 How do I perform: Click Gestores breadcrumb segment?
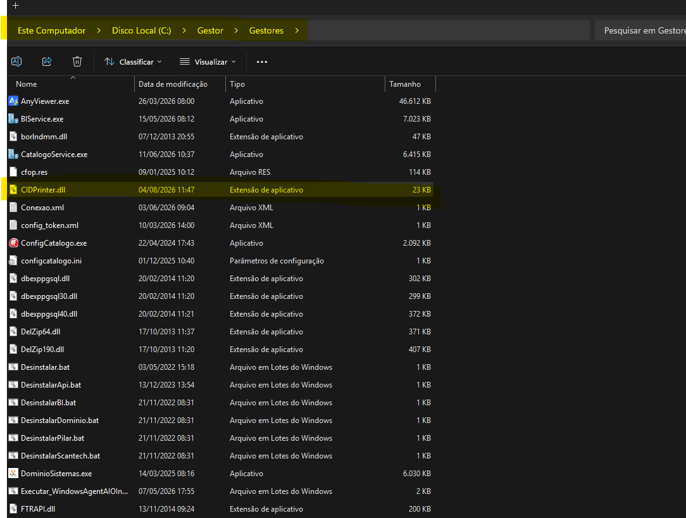266,30
